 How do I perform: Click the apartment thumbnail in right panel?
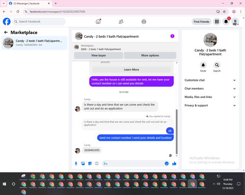point(210,40)
